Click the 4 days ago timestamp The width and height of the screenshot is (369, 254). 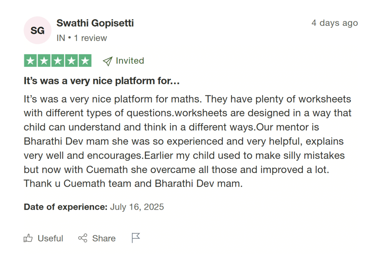(334, 23)
